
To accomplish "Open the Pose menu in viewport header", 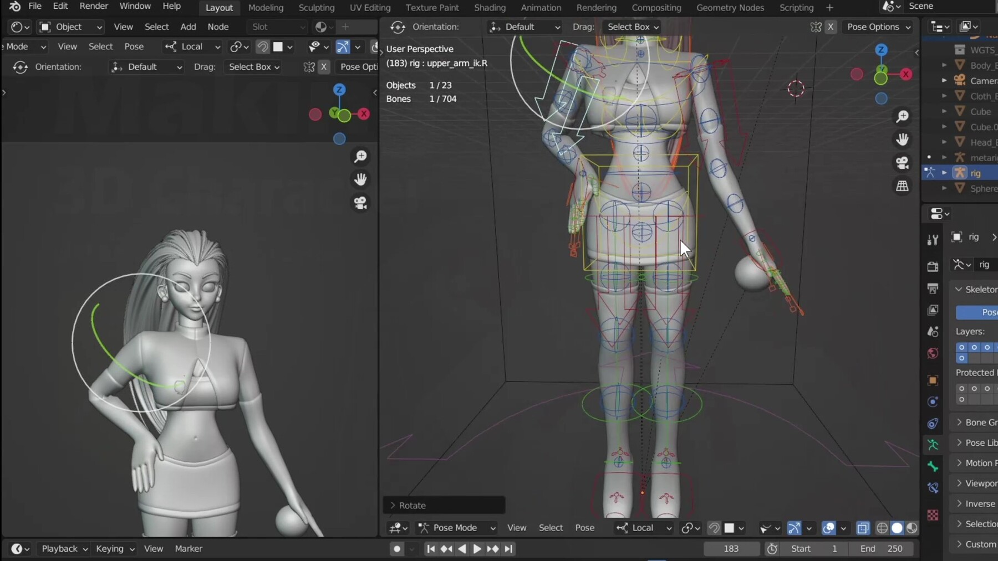I will [585, 528].
